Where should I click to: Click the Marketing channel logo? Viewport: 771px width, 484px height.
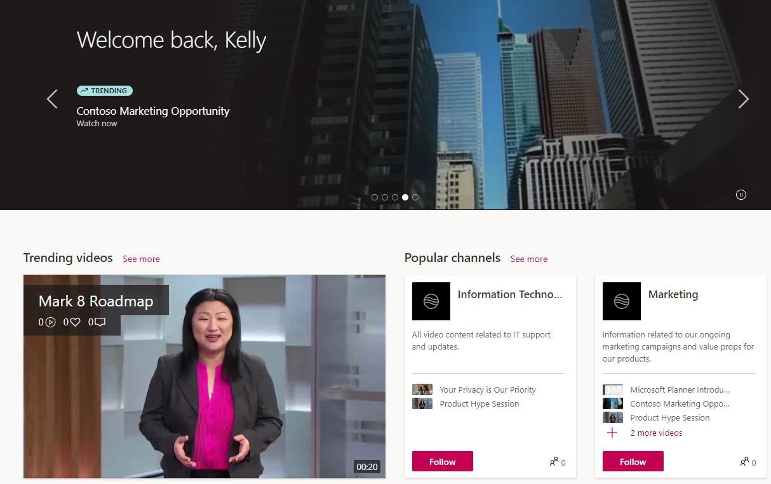point(622,301)
